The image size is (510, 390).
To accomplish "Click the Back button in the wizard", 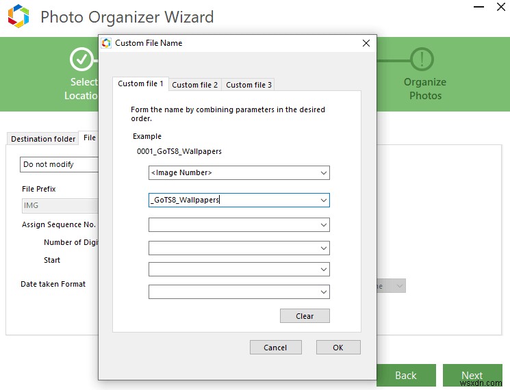I will pyautogui.click(x=406, y=376).
